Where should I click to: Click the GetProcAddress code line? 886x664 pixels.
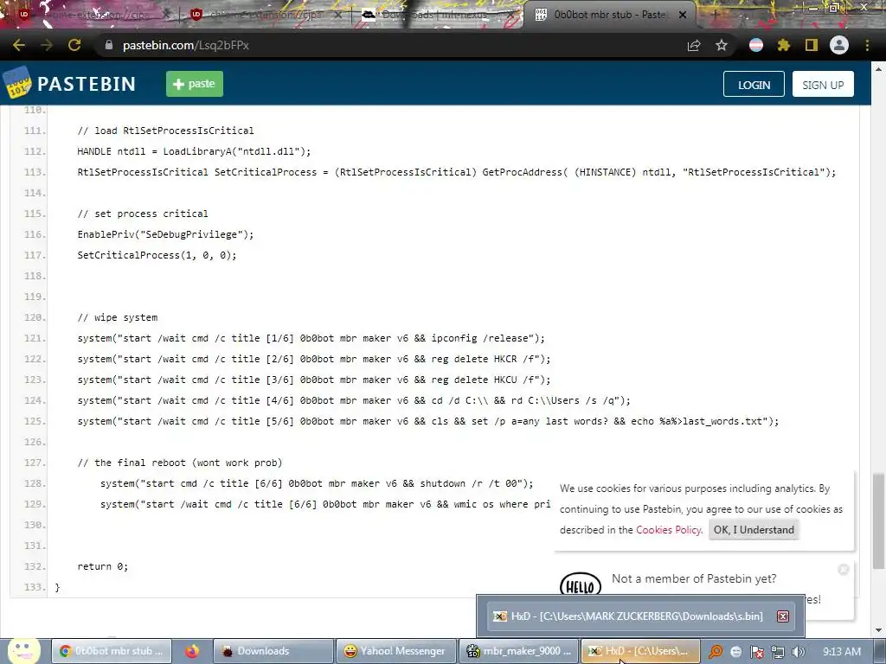457,172
